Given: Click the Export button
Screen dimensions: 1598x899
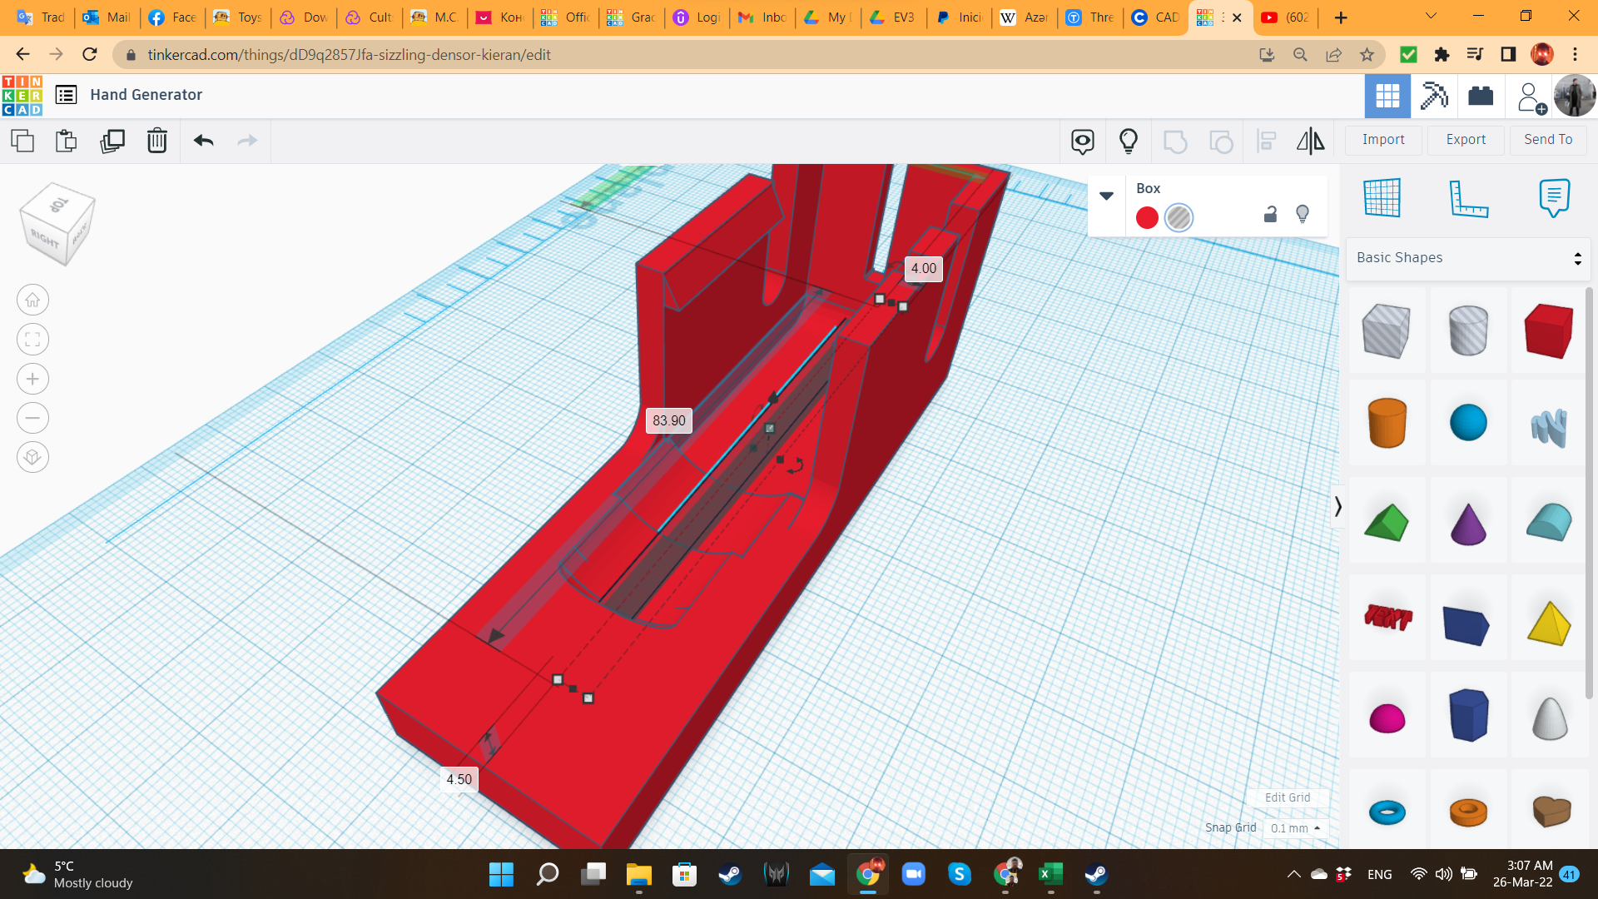Looking at the screenshot, I should 1465,139.
